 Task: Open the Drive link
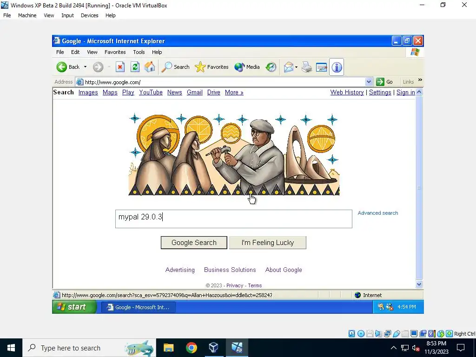(x=213, y=93)
